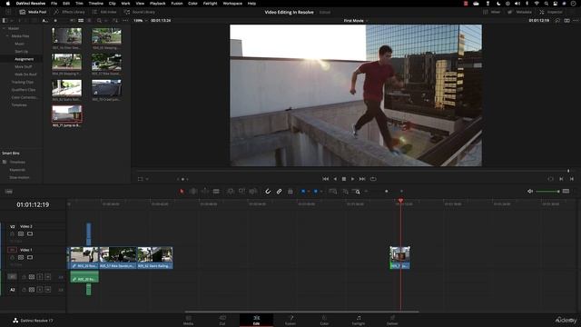581x327 pixels.
Task: Open the Metadata panel
Action: point(519,12)
